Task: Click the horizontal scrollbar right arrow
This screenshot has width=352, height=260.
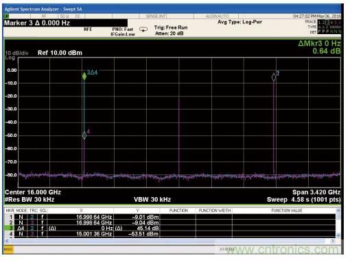Action: point(333,241)
